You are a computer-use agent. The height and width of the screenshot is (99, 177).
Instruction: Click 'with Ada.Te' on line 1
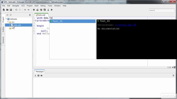pyautogui.click(x=45, y=18)
